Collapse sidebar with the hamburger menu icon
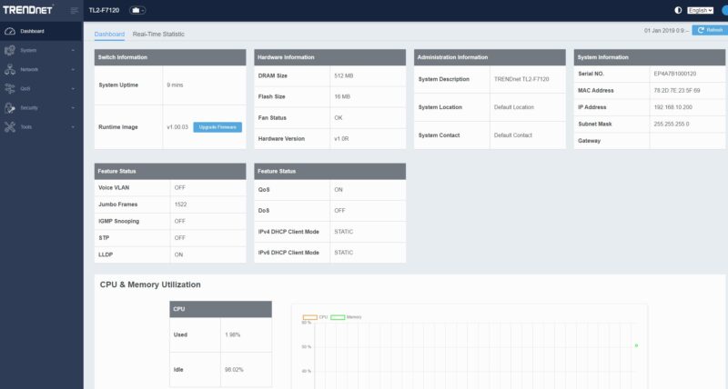 pyautogui.click(x=75, y=10)
